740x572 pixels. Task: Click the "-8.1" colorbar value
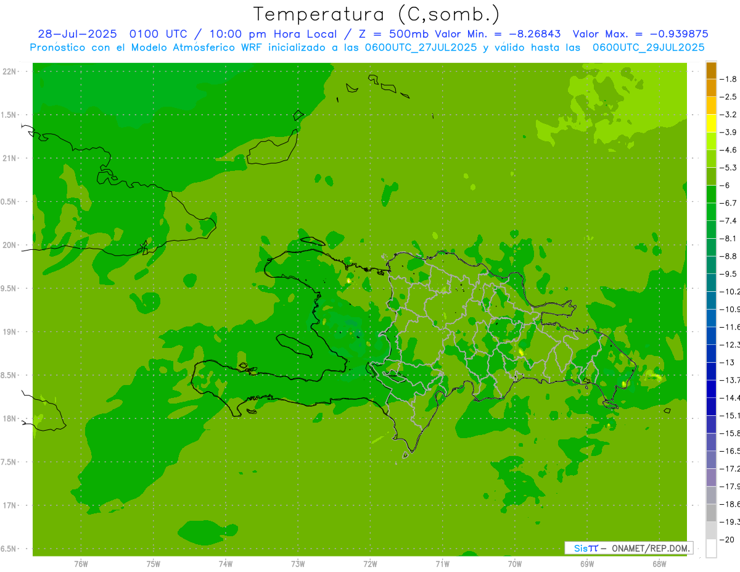728,238
